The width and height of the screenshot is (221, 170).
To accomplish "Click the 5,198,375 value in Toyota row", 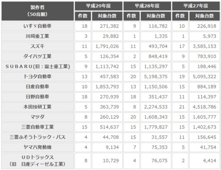I will coord(156,77).
